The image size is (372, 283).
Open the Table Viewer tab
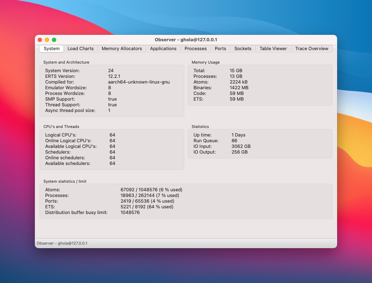(x=273, y=49)
